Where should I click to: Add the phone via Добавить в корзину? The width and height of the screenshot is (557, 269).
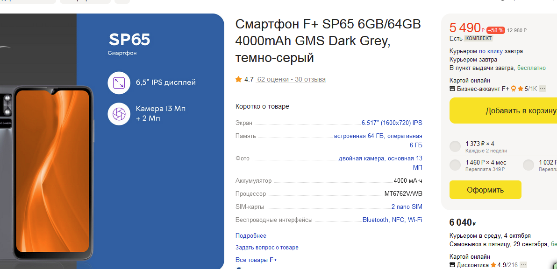point(503,110)
